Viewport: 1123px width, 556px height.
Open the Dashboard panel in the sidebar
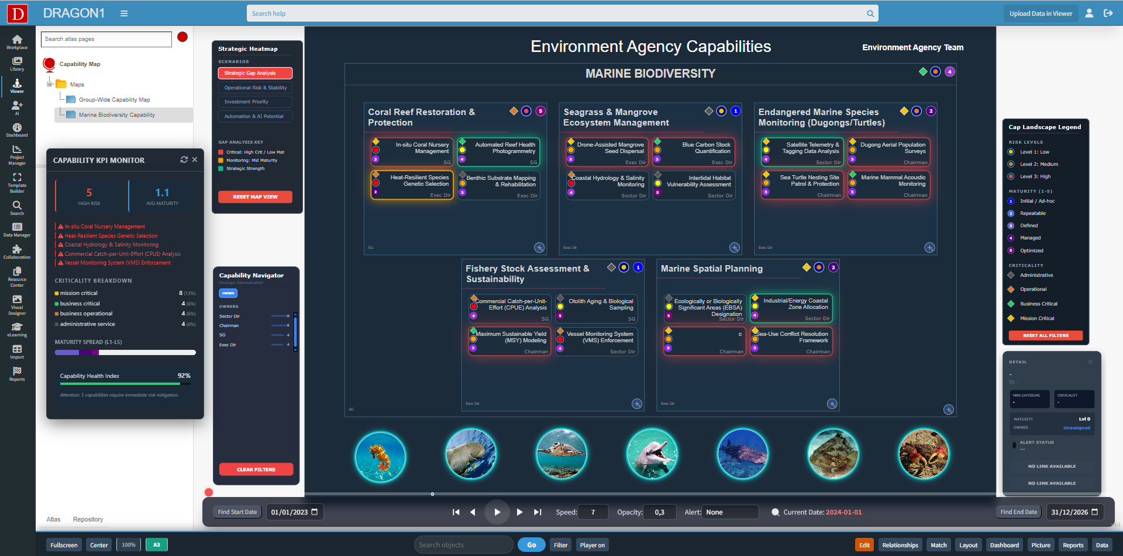click(16, 130)
